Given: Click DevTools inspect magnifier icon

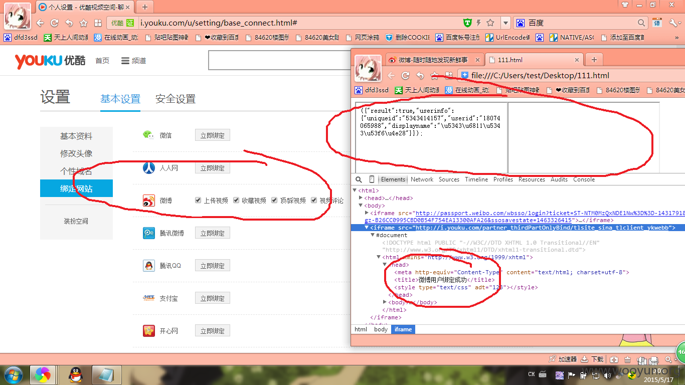Looking at the screenshot, I should 359,179.
